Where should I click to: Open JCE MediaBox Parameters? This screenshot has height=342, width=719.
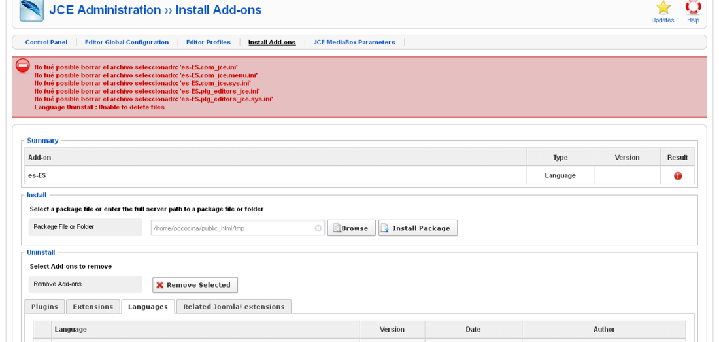[x=354, y=42]
